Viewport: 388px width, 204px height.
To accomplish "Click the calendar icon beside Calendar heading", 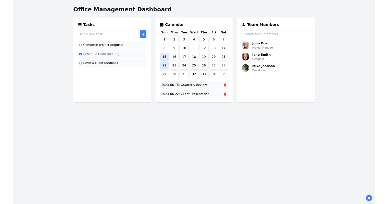I will [162, 24].
